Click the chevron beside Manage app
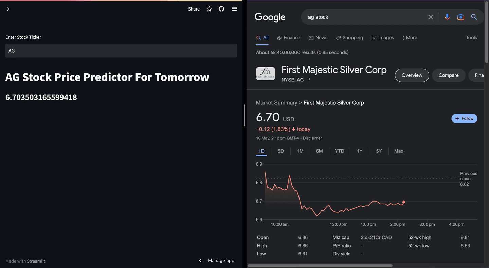 (200, 260)
